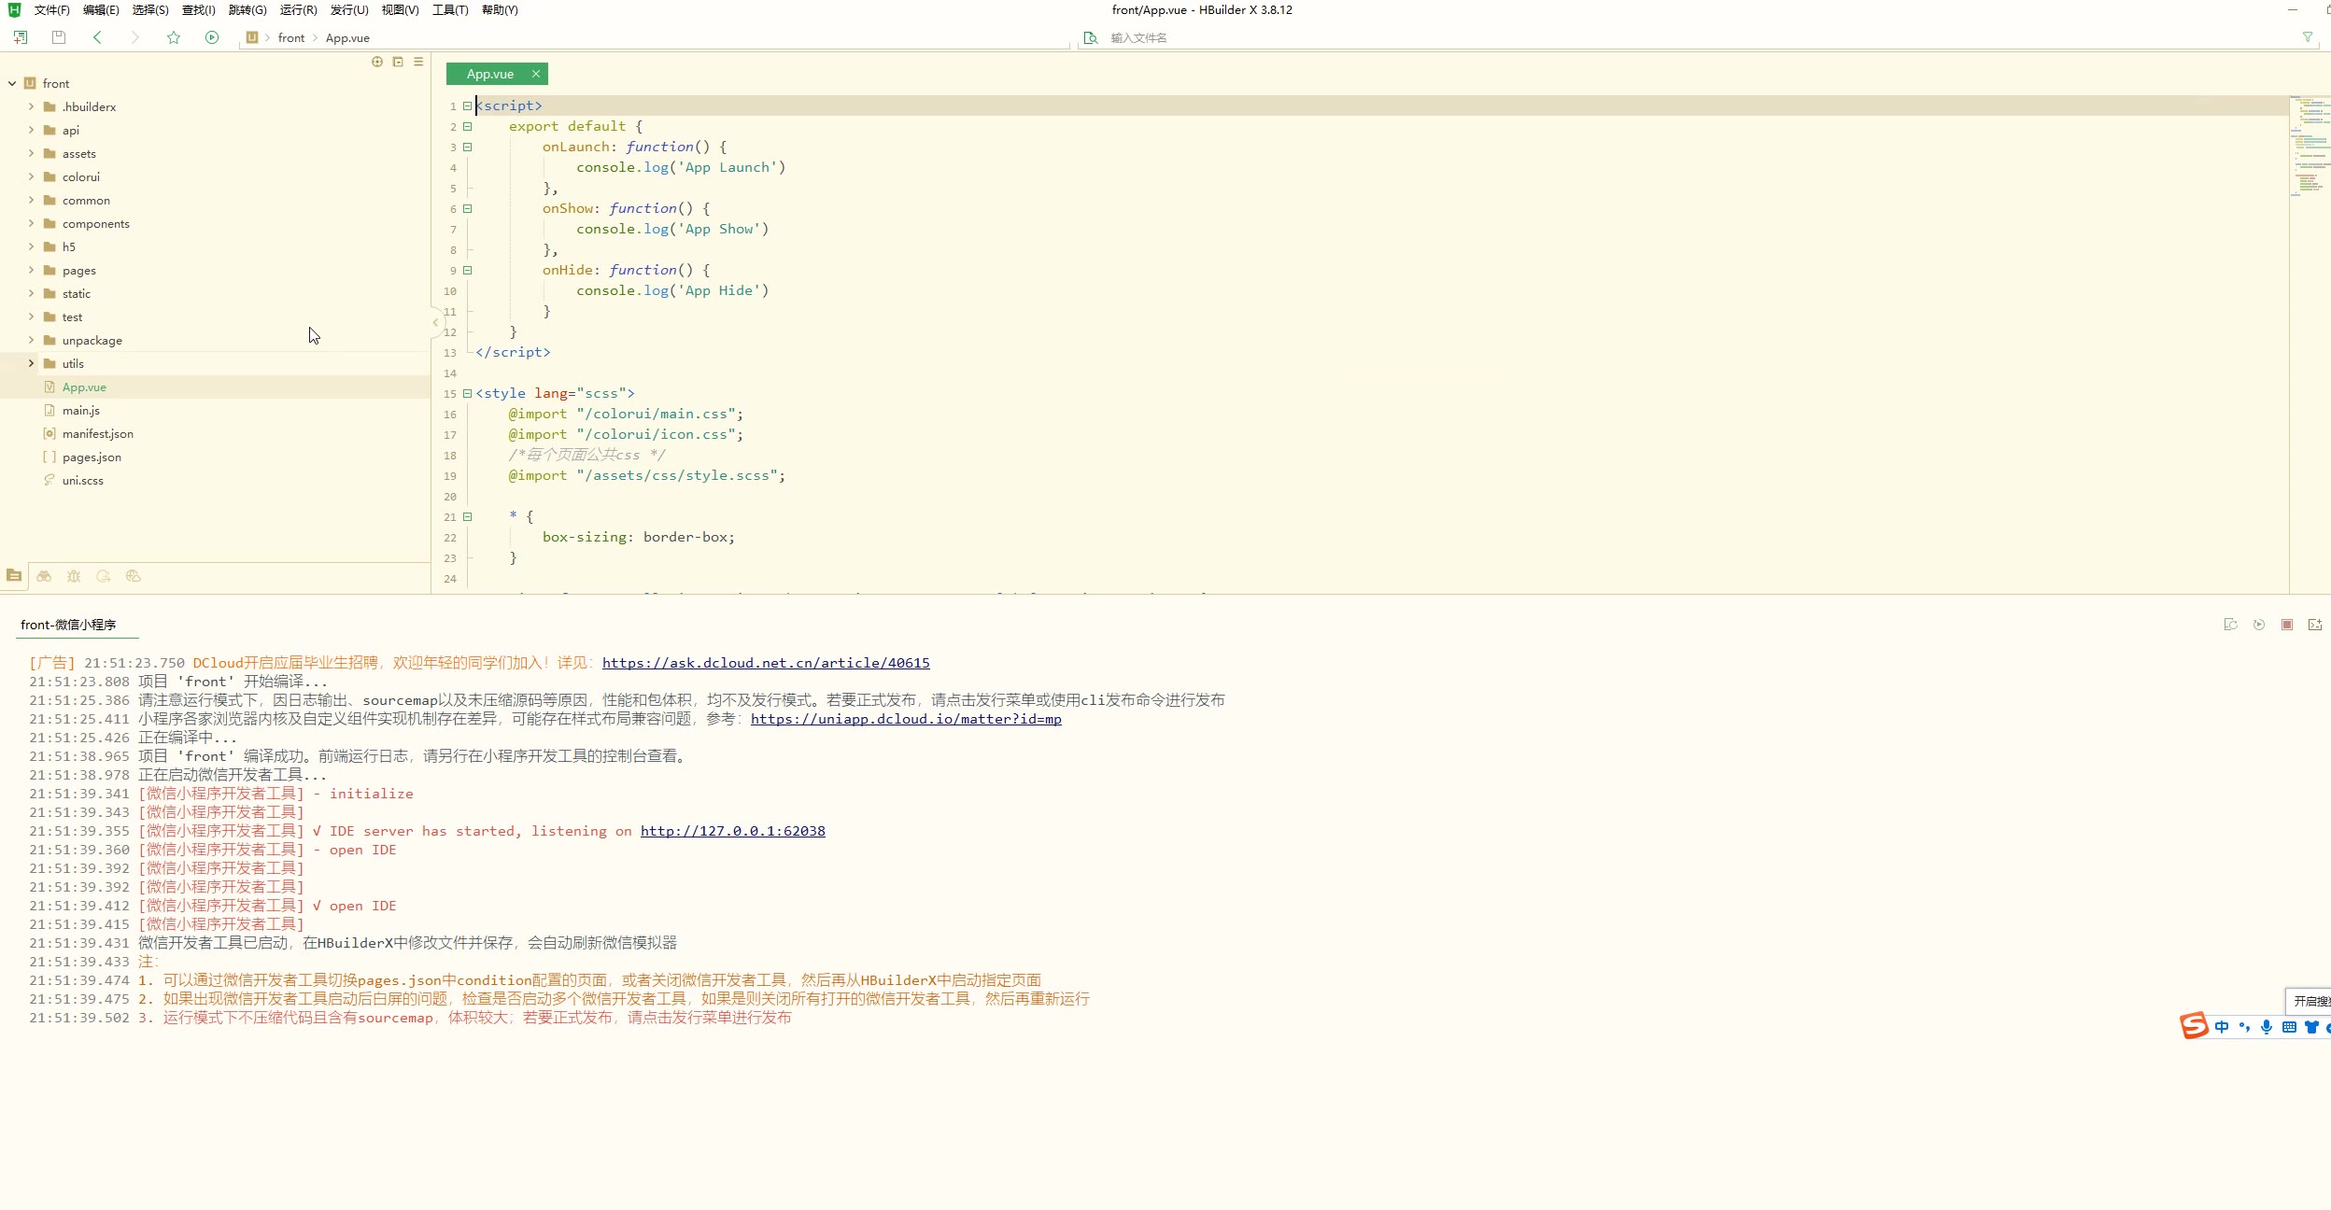This screenshot has width=2331, height=1210.
Task: Select the front-微信小程序 console tab
Action: [68, 625]
